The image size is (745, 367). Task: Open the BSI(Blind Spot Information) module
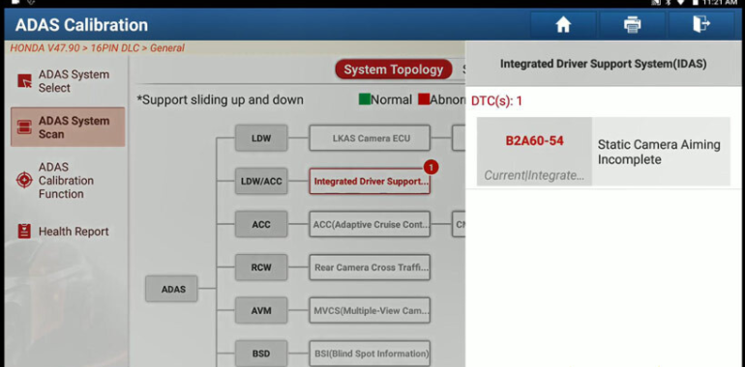[x=370, y=353]
